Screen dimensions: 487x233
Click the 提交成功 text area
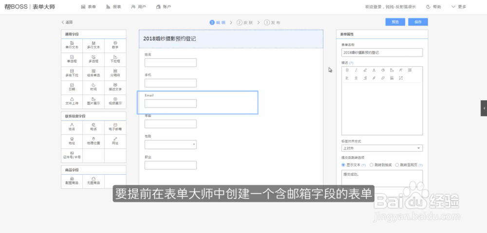[382, 179]
